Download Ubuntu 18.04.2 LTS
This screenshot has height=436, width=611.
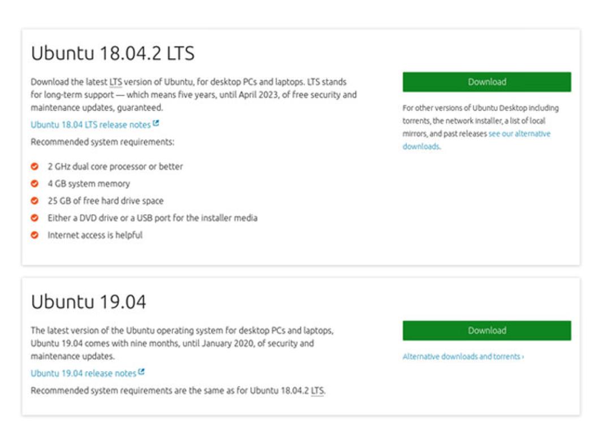click(487, 82)
